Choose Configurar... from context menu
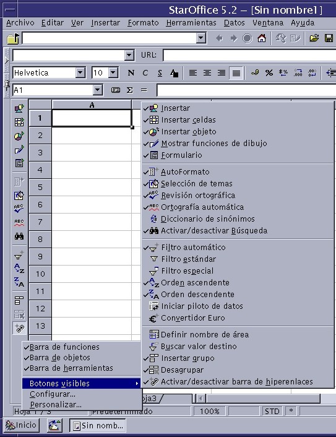This screenshot has height=437, width=336. (81, 394)
